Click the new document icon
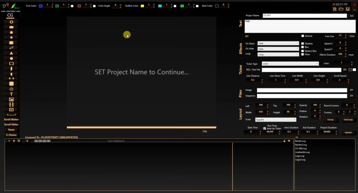This screenshot has width=358, height=193. click(x=335, y=9)
